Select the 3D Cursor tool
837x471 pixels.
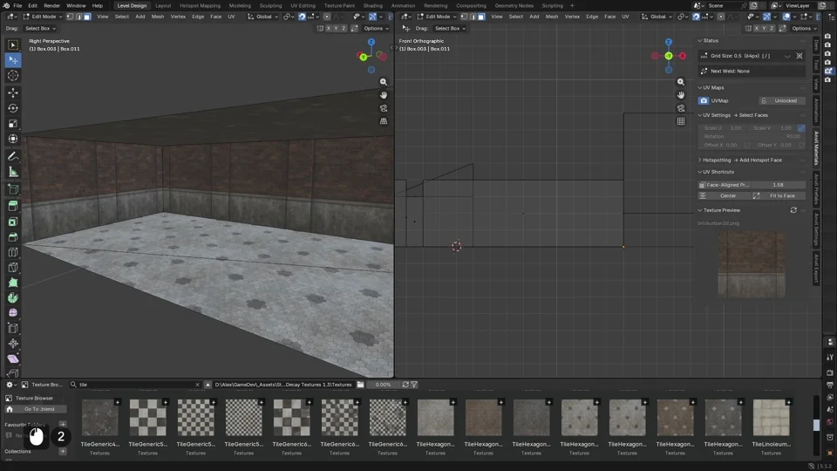(13, 75)
